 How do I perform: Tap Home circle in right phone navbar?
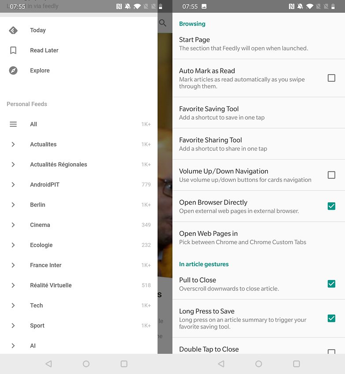(259, 364)
